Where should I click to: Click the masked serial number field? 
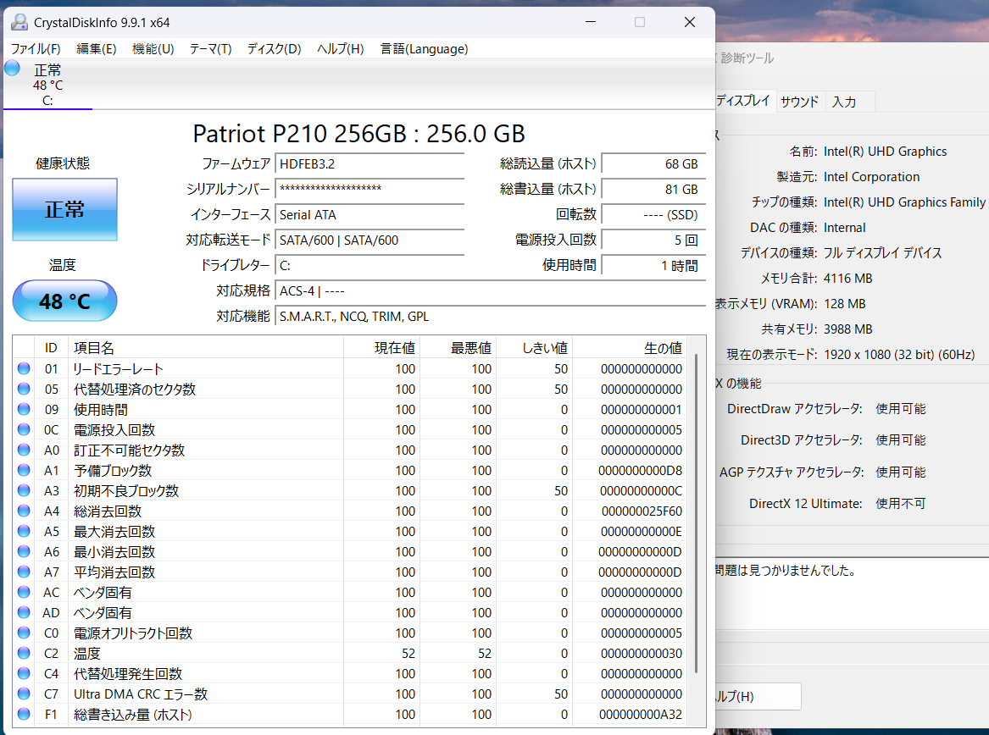click(x=369, y=189)
